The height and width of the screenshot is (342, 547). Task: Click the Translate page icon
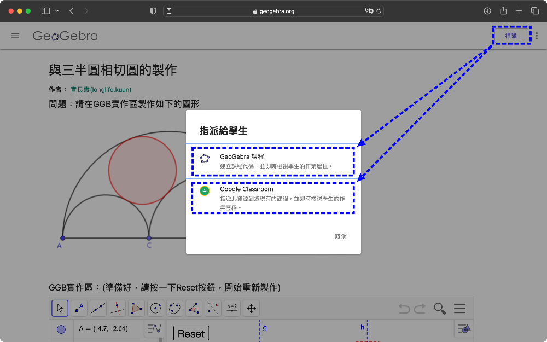click(369, 11)
